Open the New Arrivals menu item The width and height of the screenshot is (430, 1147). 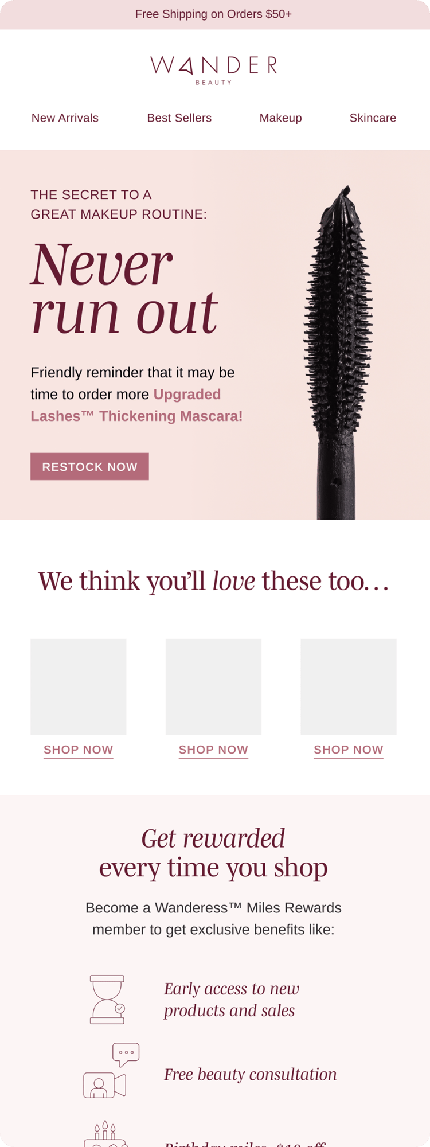pyautogui.click(x=65, y=118)
